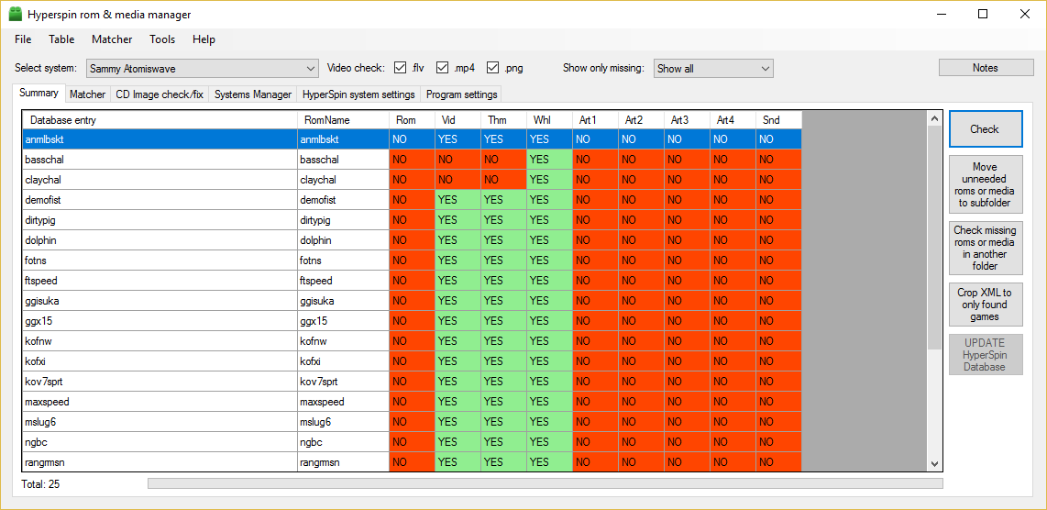Select the kofxi database entry

(160, 361)
